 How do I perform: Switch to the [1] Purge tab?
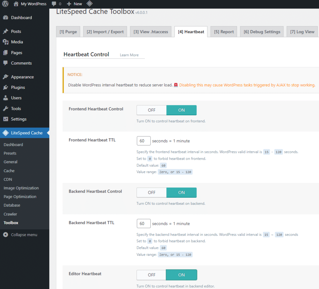68,32
